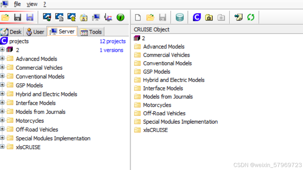Click the blue CRUISE C toolbar icon

(197, 17)
